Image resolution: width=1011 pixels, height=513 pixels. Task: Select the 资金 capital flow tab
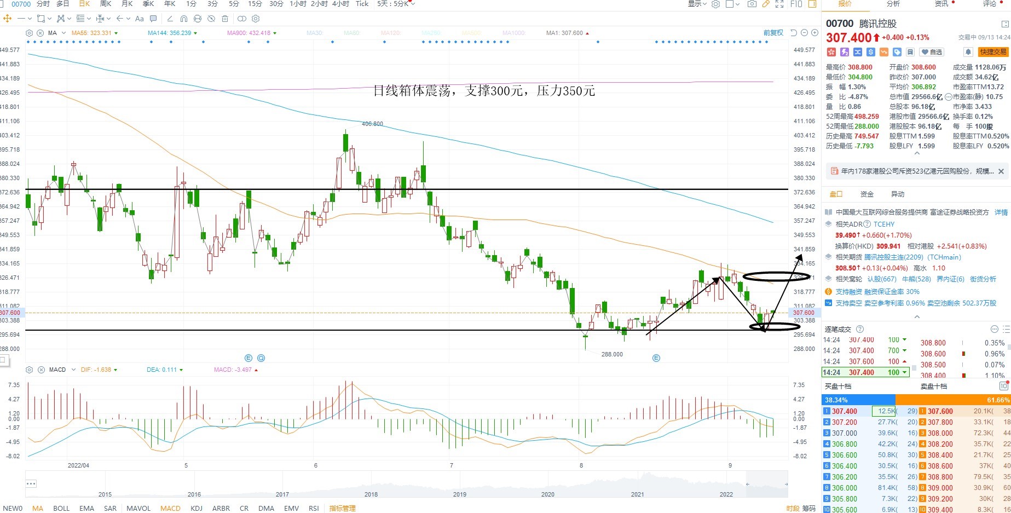point(867,194)
